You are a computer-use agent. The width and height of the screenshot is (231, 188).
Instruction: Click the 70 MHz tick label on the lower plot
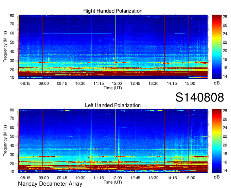pos(12,118)
